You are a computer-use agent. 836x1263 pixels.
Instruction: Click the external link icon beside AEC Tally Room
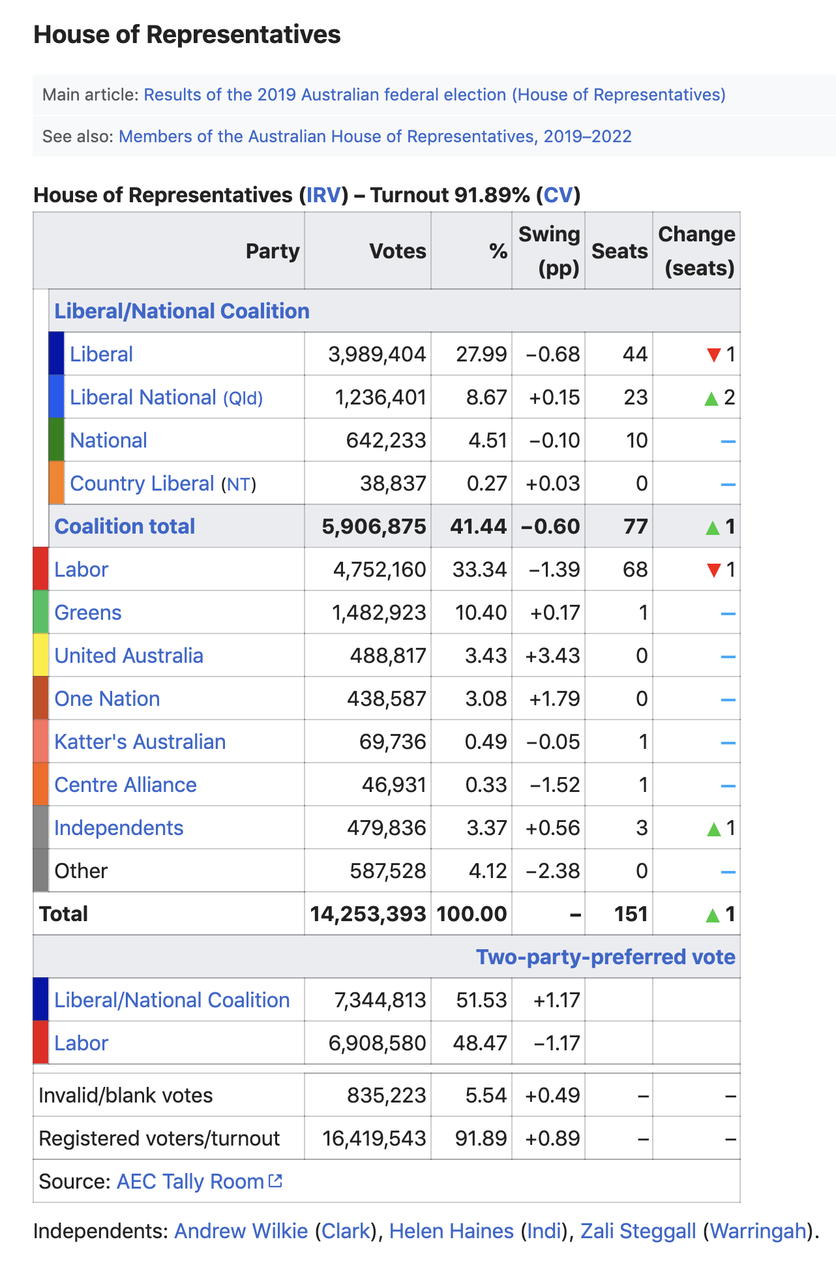(276, 1180)
